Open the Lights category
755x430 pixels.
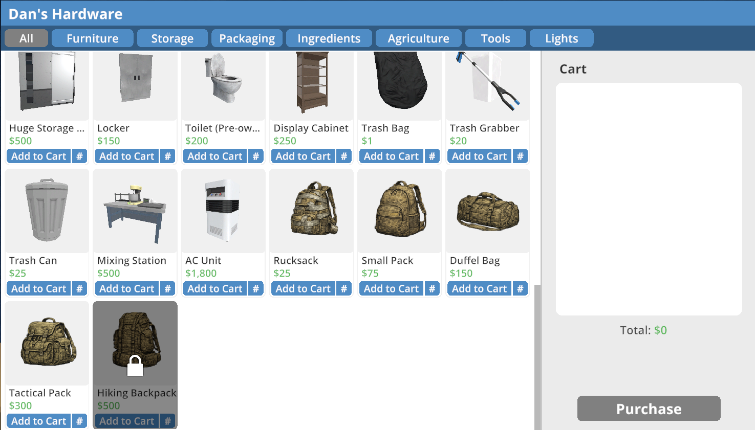pyautogui.click(x=561, y=38)
